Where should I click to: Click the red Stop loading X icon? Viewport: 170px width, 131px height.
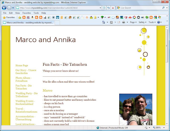pyautogui.click(x=113, y=8)
